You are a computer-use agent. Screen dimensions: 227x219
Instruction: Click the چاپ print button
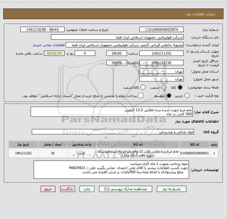tap(87, 189)
